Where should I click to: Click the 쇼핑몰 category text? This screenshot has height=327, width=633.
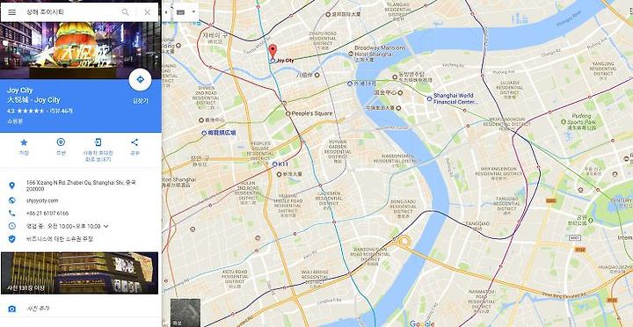[15, 120]
